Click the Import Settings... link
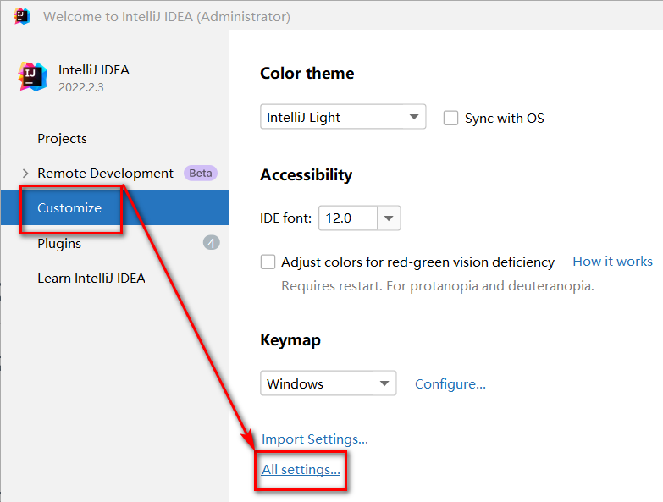 tap(314, 439)
